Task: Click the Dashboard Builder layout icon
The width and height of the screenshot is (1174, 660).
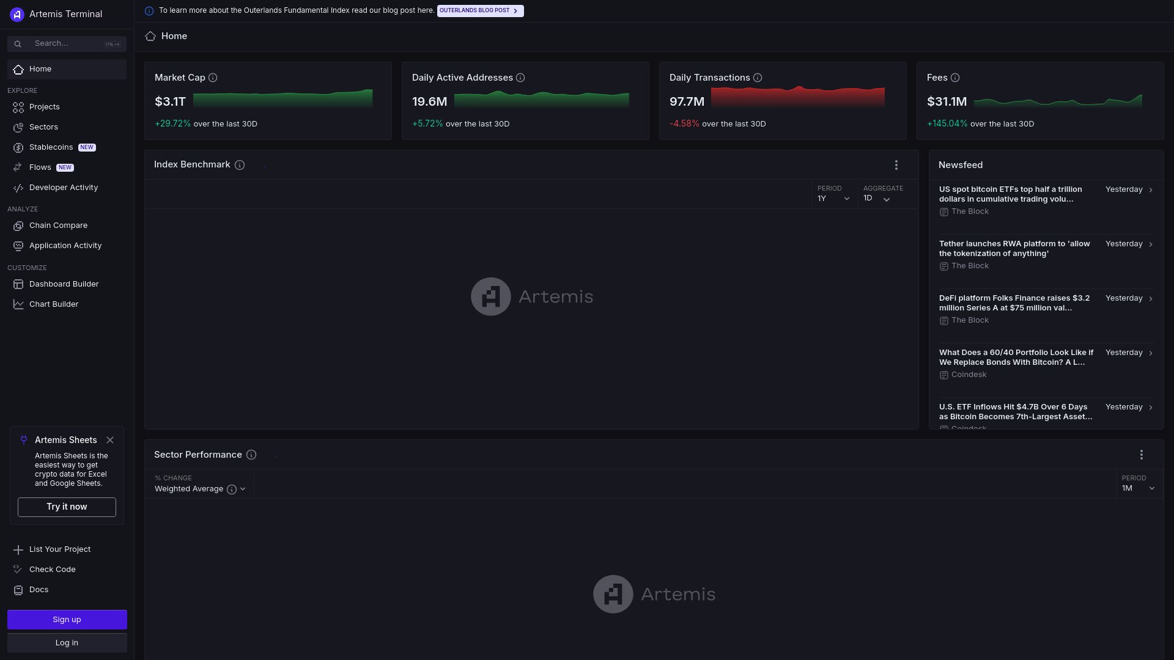Action: pyautogui.click(x=18, y=285)
